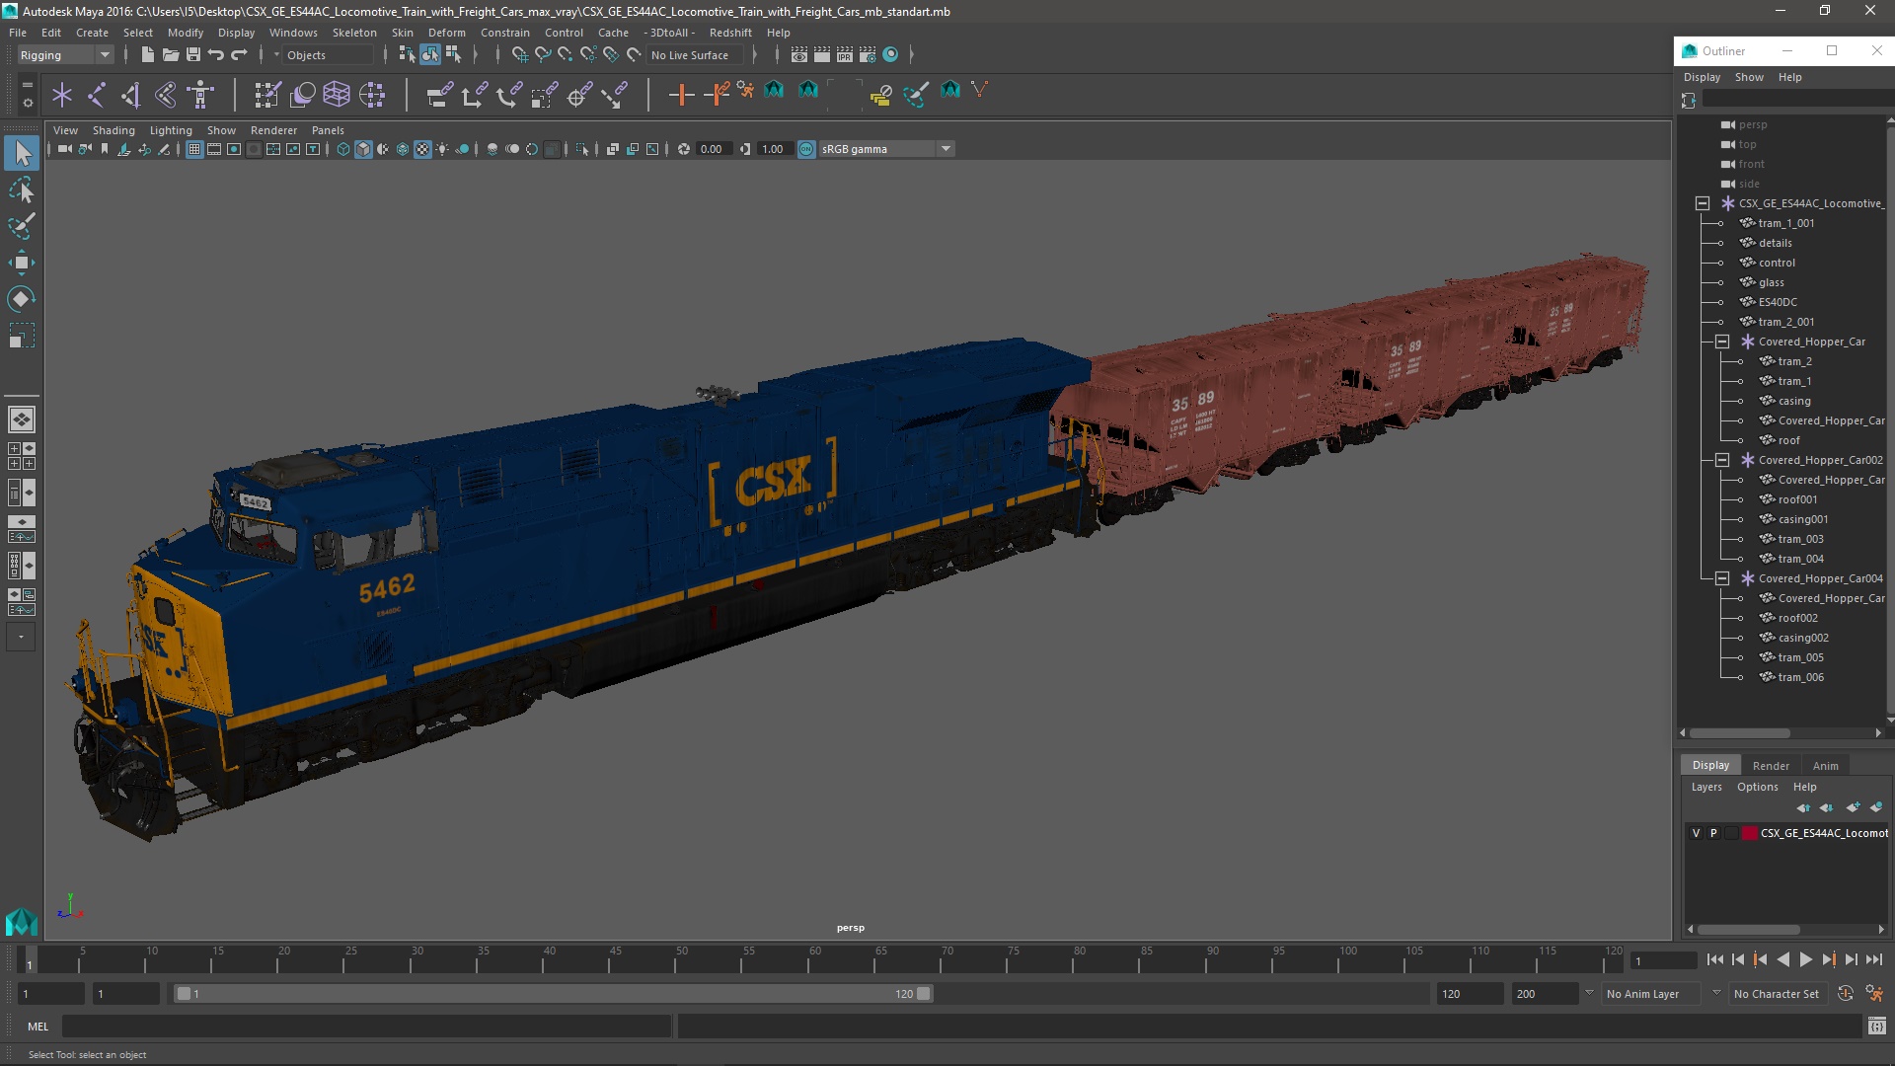
Task: Select the persp camera in Outliner
Action: 1752,124
